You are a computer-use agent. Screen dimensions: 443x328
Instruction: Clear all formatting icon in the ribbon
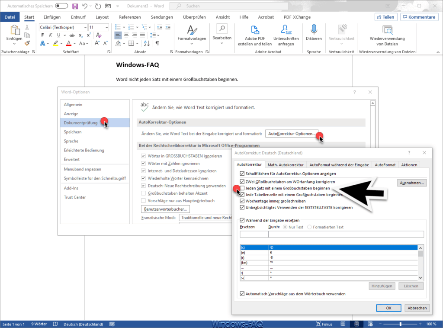(x=99, y=35)
